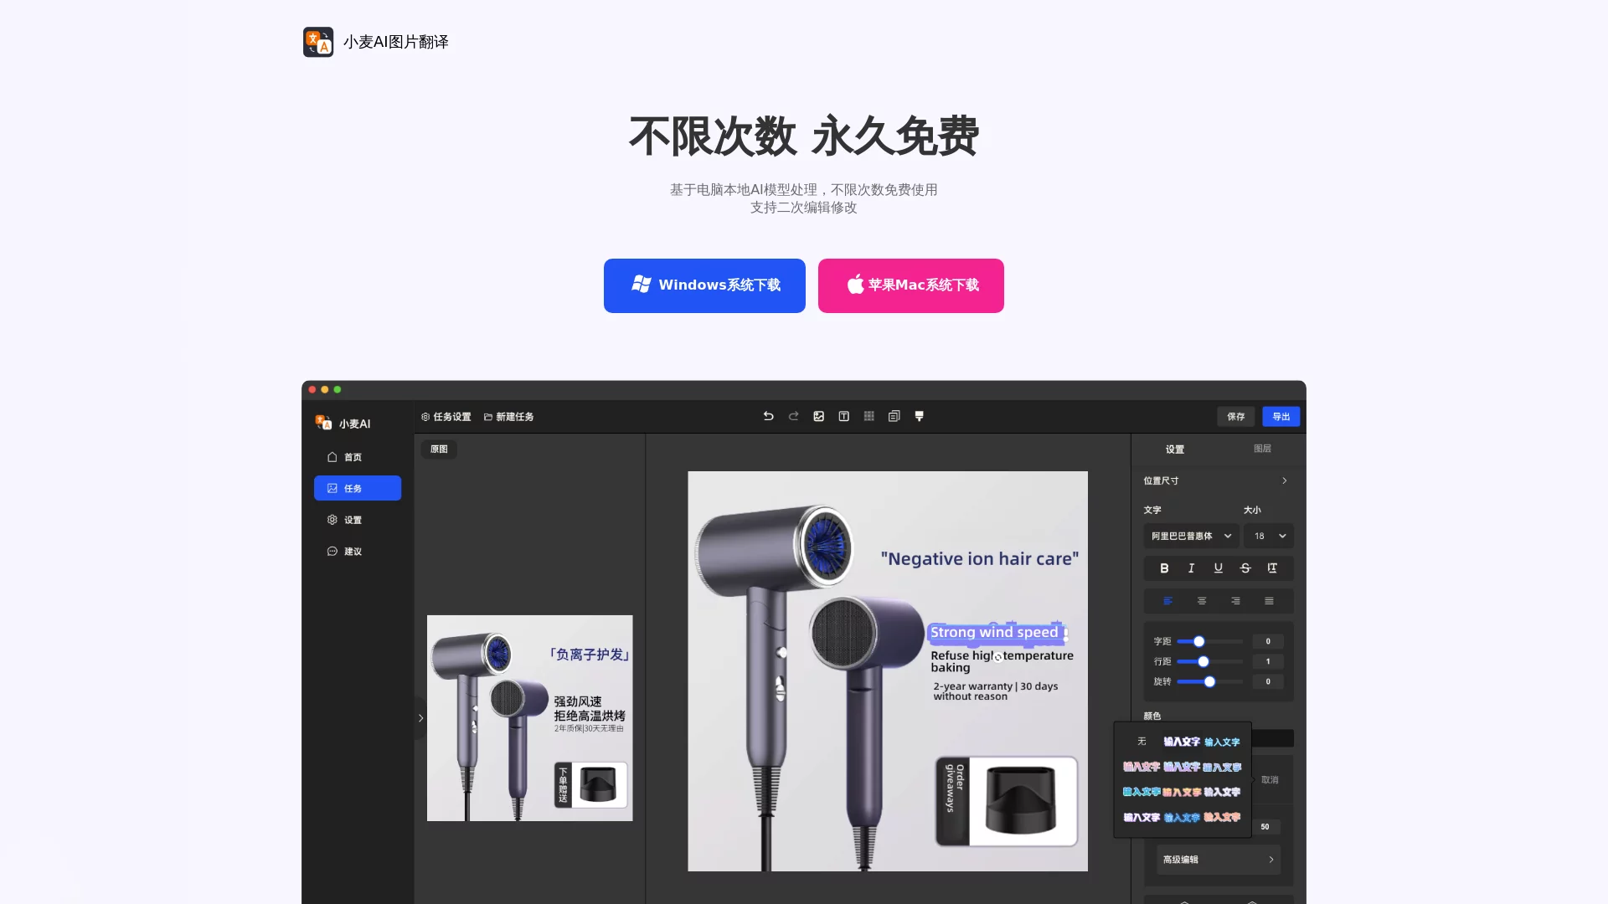Select the undo icon in the toolbar
The height and width of the screenshot is (904, 1608).
tap(768, 416)
